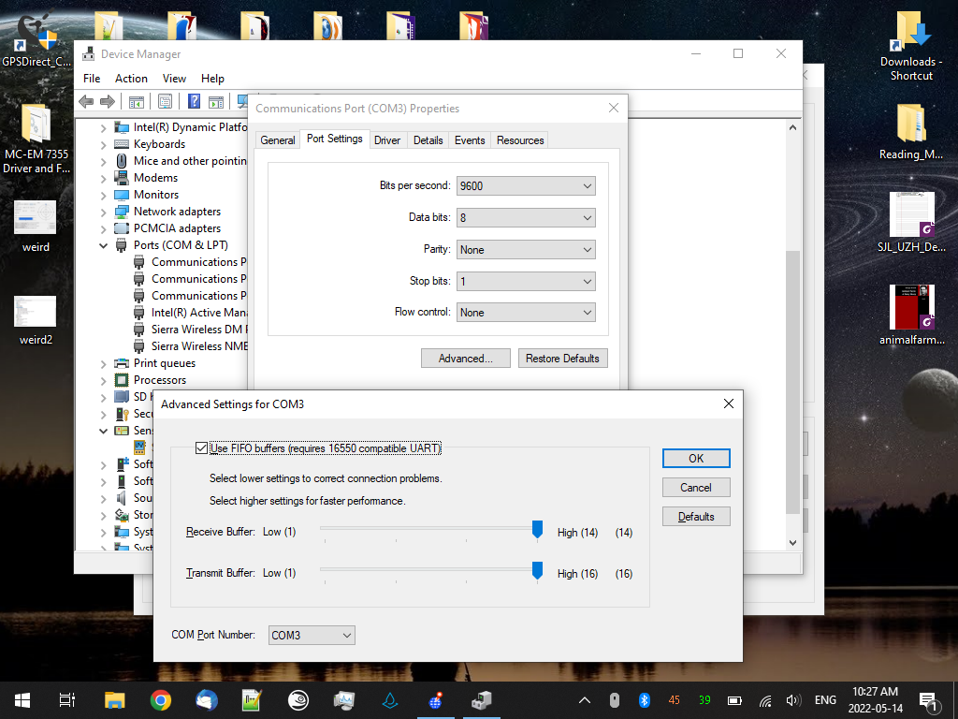Select the Network adapters category icon
The image size is (958, 719).
(122, 212)
